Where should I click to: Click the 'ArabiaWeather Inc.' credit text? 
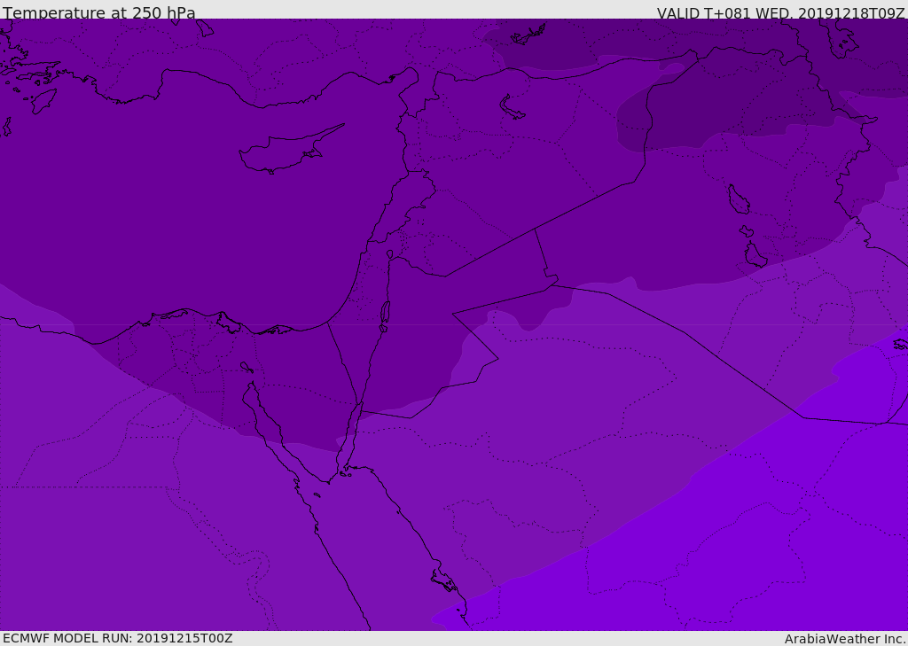click(845, 639)
